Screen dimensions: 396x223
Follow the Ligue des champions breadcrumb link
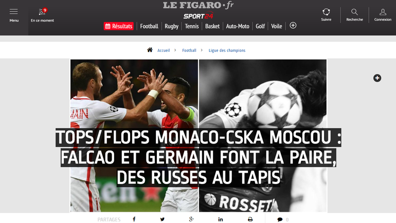[x=227, y=50]
